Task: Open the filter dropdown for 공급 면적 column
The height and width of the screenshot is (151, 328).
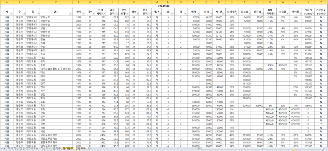Action: [116, 14]
